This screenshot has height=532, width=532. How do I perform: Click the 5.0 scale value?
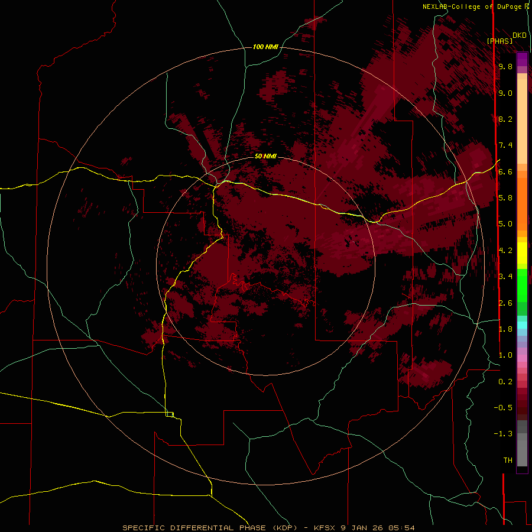point(505,224)
